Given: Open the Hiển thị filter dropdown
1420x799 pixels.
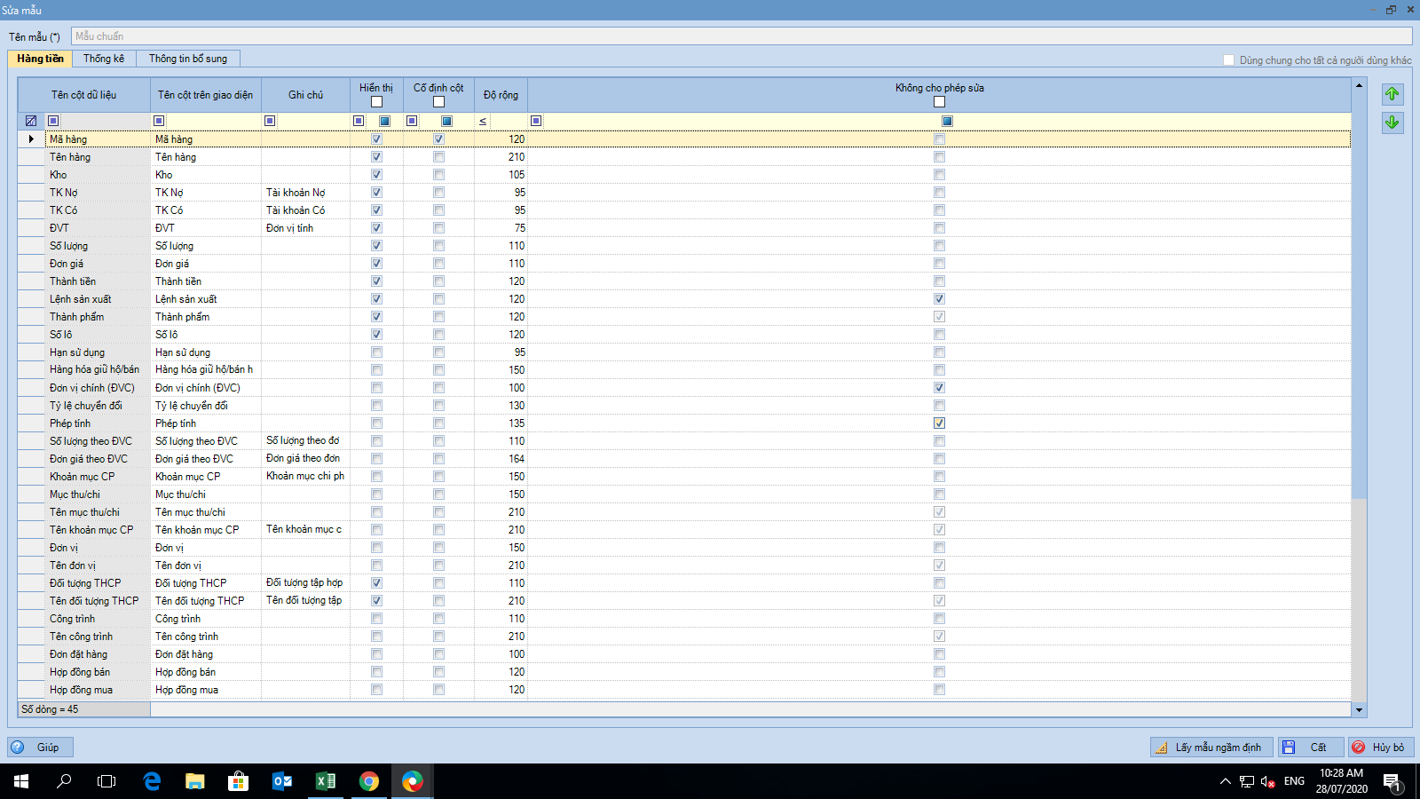Looking at the screenshot, I should 384,121.
